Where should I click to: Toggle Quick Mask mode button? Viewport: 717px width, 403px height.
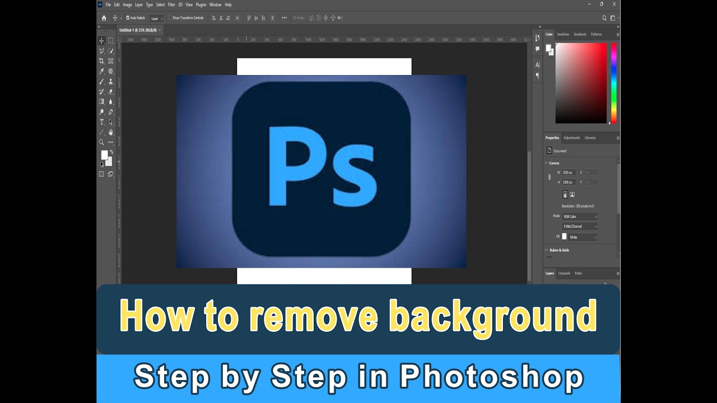pos(101,174)
